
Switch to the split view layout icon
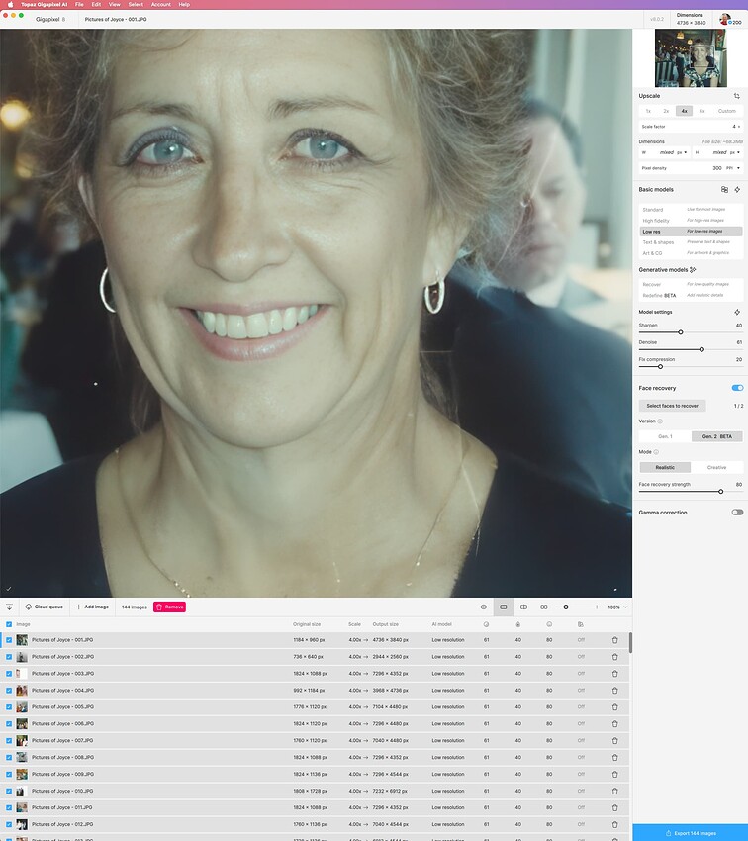523,607
